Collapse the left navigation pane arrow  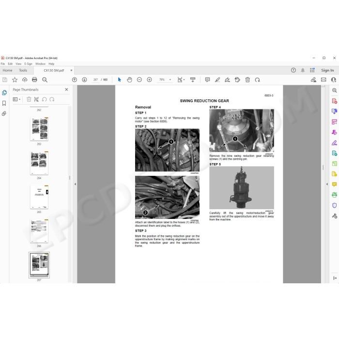(75, 184)
